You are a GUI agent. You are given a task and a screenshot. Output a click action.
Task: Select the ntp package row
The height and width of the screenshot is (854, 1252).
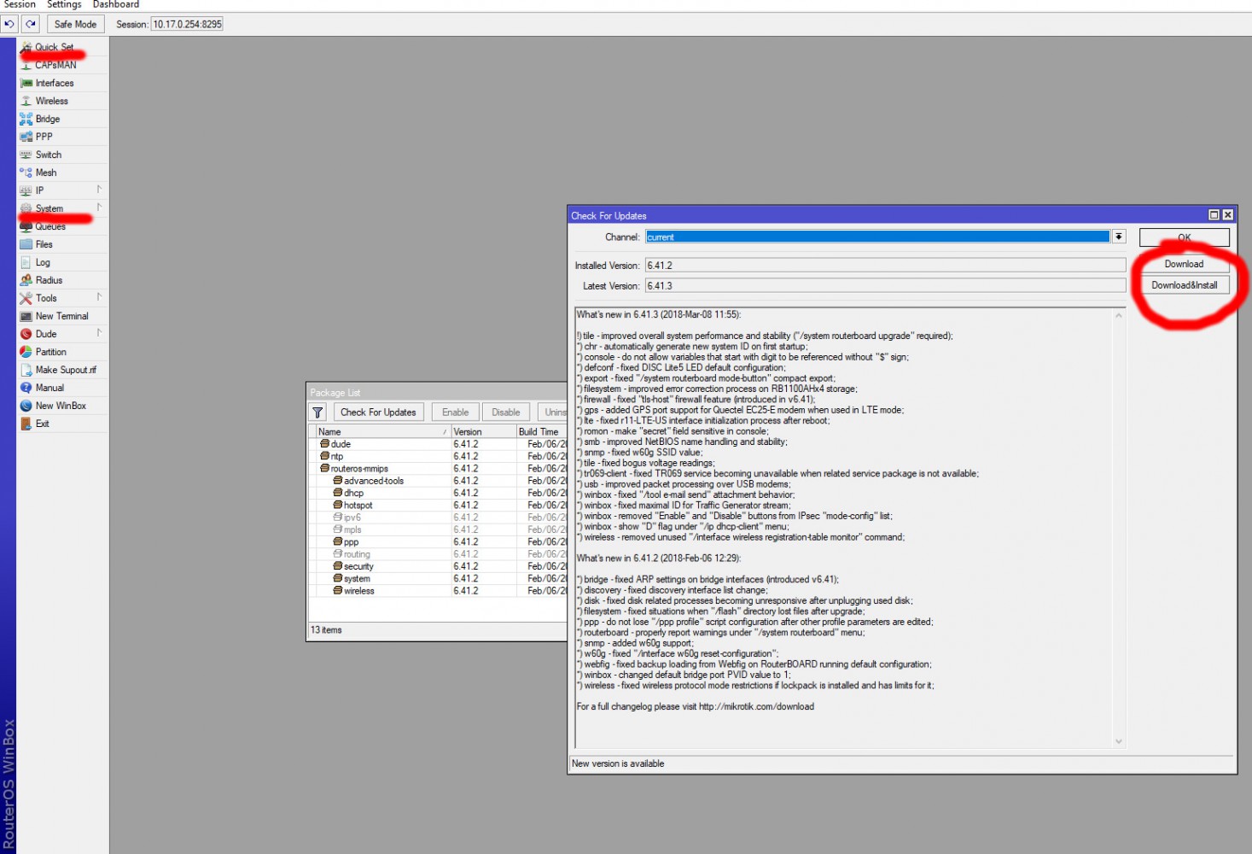(439, 456)
